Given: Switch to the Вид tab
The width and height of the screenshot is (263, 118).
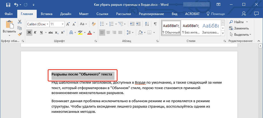Looking at the screenshot, I should point(175,14).
